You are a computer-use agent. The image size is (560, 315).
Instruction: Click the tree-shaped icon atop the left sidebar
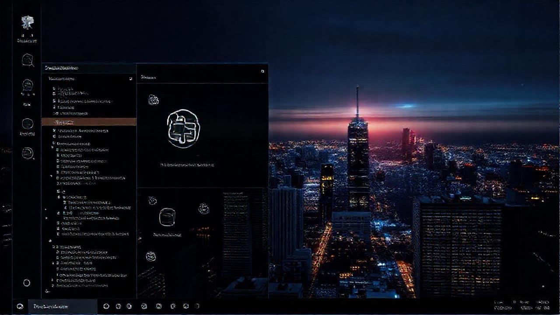27,23
